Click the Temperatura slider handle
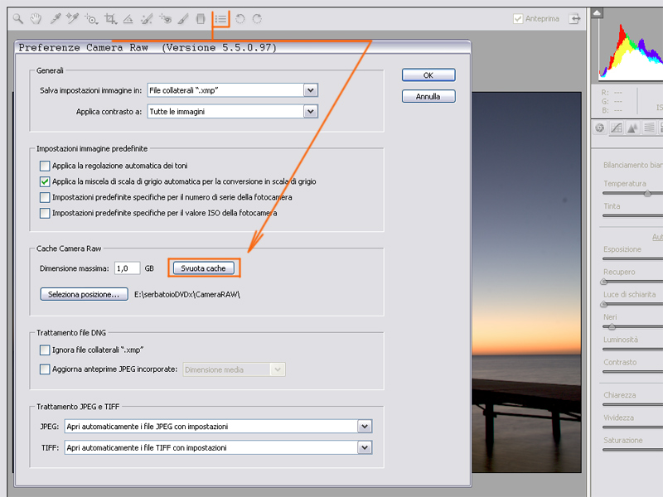 647,194
